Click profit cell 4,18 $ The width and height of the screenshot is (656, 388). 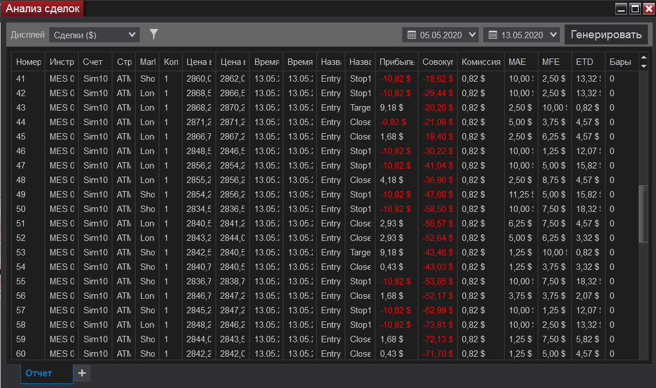[391, 180]
